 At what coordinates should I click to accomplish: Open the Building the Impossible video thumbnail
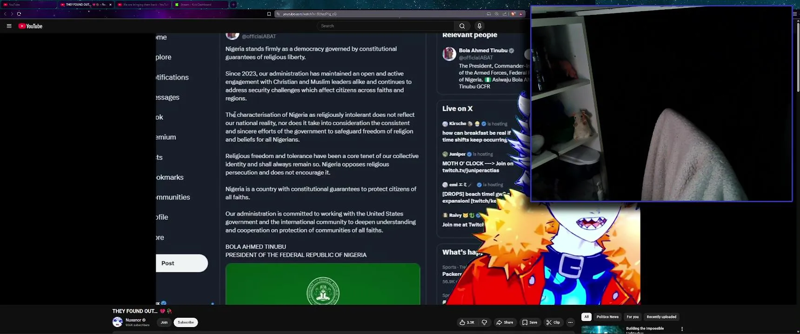(x=602, y=330)
